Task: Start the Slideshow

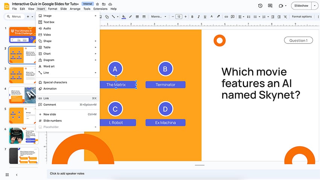Action: pos(301,6)
